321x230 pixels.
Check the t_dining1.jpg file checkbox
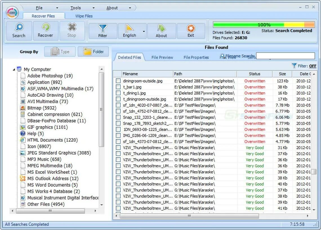point(118,93)
